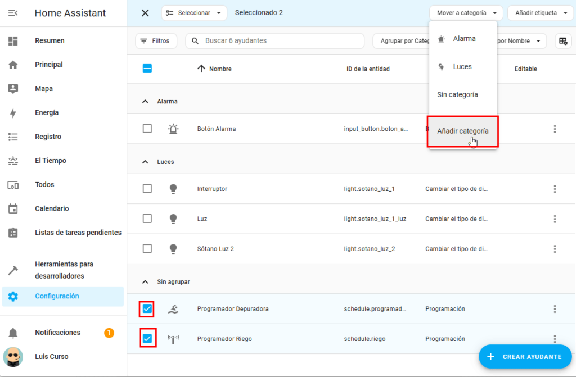Click Luis Curso profile avatar

(x=13, y=357)
